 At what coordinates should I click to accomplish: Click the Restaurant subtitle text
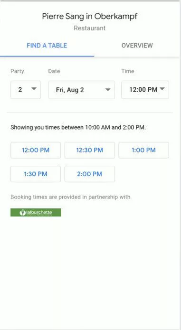[90, 28]
